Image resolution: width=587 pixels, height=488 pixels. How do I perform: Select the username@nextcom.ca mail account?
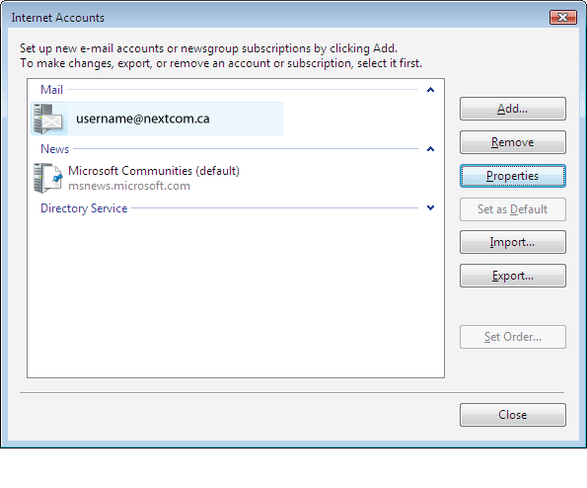click(157, 119)
